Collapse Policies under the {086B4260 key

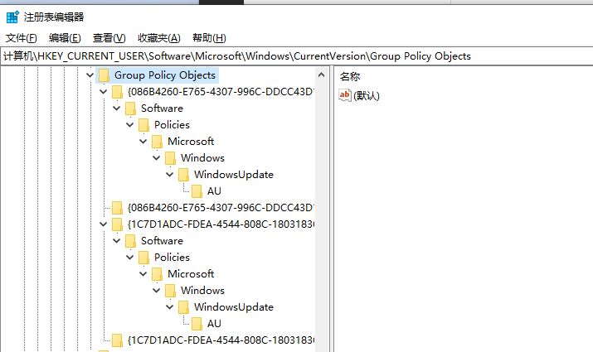[x=129, y=124]
